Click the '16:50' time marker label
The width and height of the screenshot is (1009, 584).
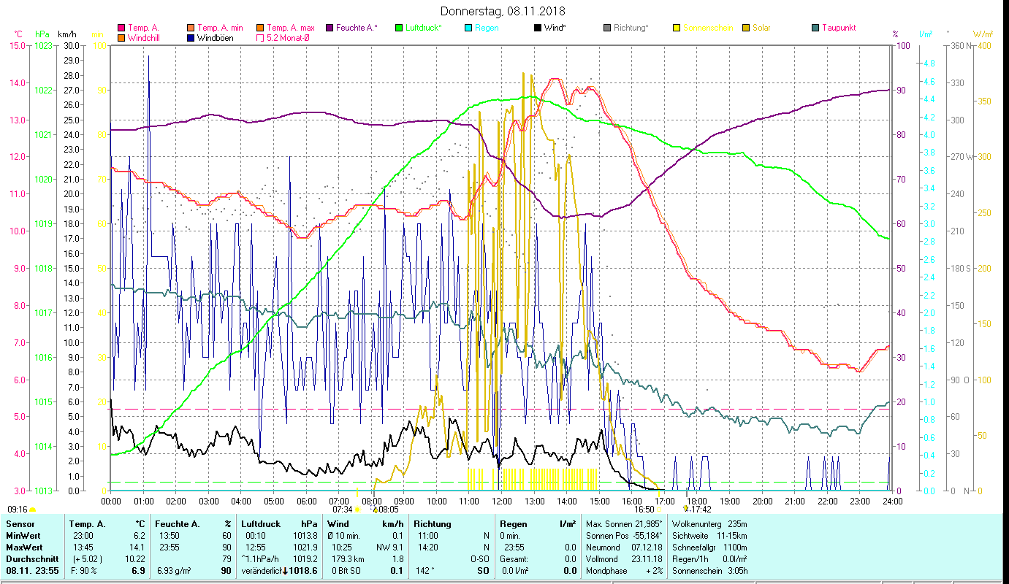point(644,510)
